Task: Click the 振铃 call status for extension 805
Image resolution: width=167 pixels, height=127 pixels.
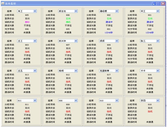Action: tap(27, 22)
